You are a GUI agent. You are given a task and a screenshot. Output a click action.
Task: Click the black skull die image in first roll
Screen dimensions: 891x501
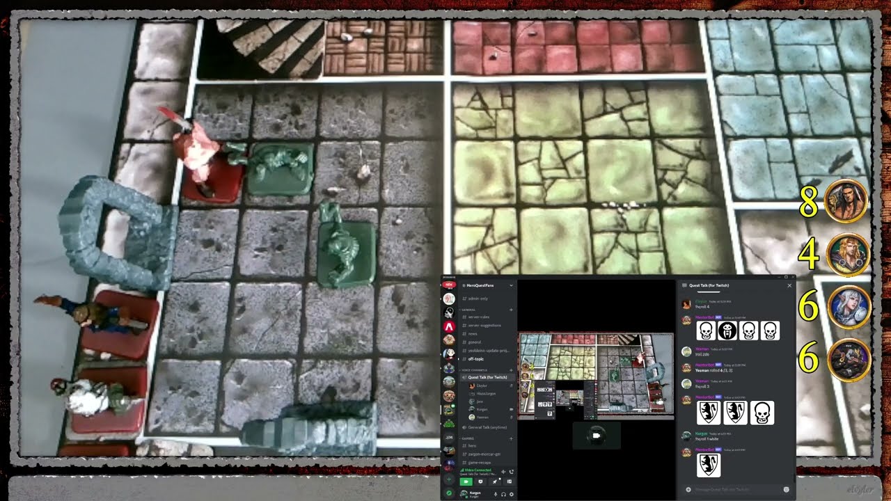727,331
